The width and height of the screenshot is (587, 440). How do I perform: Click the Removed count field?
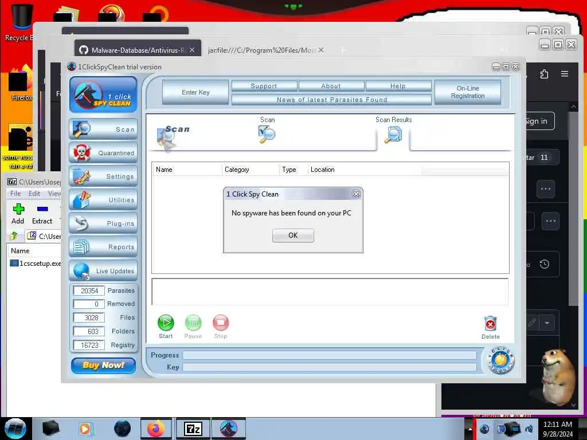click(89, 304)
